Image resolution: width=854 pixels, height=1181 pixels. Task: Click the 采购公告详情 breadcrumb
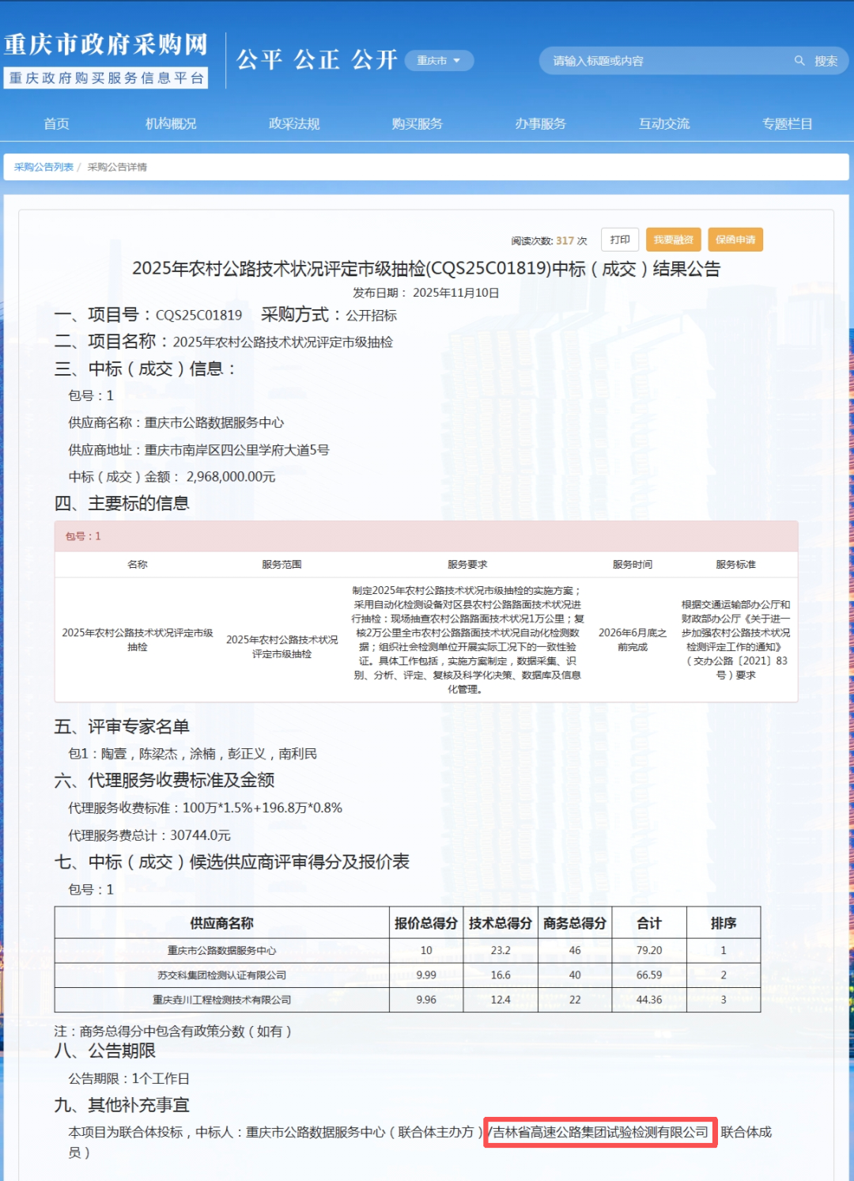pos(117,167)
